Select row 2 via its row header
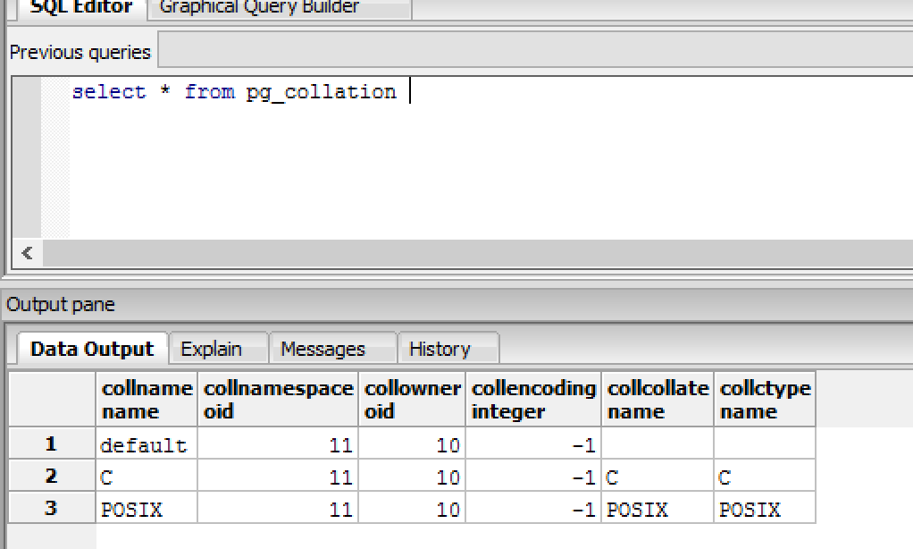Screen dimensions: 913x549 pyautogui.click(x=51, y=477)
